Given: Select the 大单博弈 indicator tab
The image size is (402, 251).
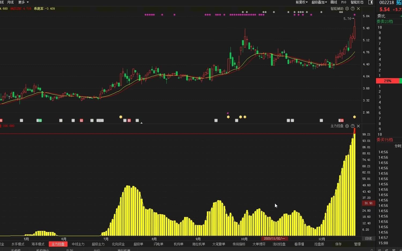Looking at the screenshot, I should click(x=259, y=244).
